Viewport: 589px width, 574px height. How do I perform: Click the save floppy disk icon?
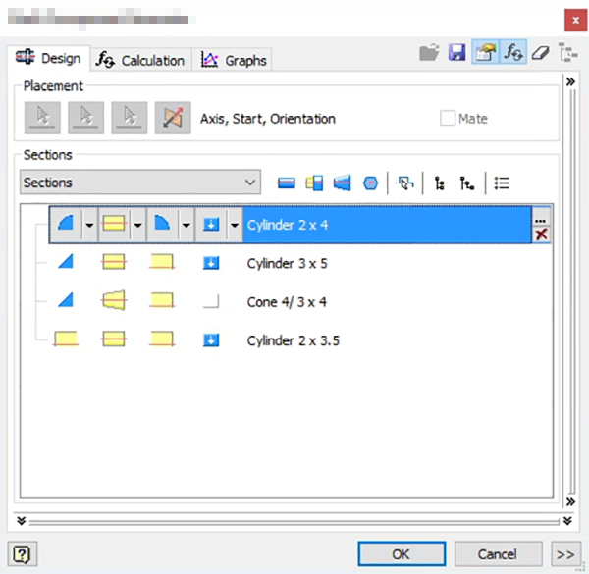pos(456,52)
